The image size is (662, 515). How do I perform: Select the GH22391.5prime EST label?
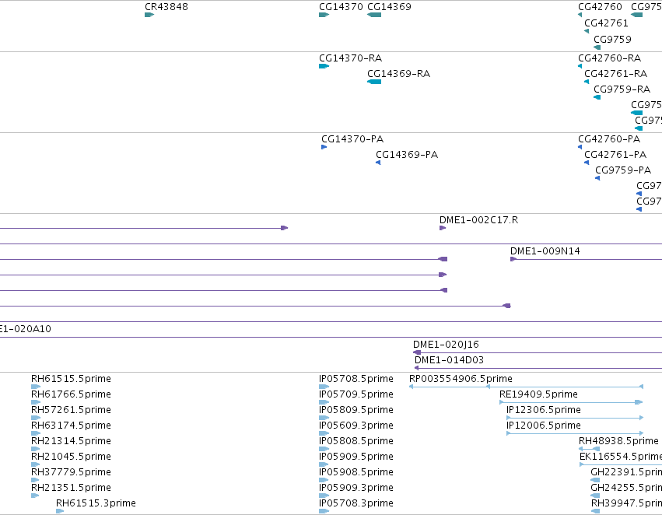pyautogui.click(x=626, y=472)
